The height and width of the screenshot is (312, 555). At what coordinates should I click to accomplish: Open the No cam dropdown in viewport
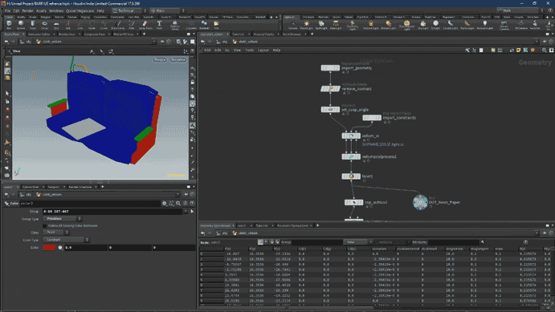[178, 59]
